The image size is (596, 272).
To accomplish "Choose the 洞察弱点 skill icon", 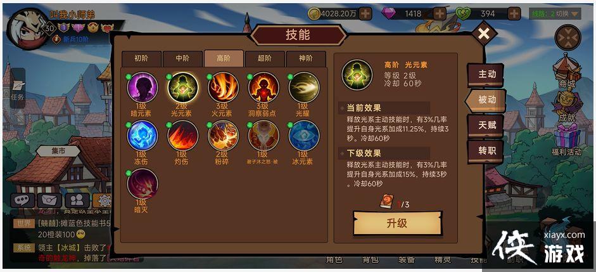I will tap(263, 87).
